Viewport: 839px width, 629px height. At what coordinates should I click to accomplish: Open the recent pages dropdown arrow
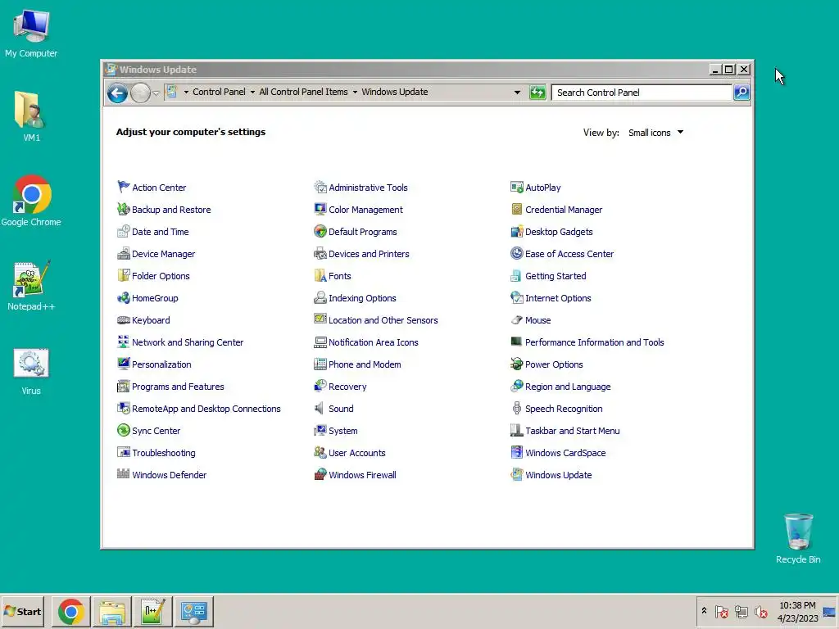[156, 93]
